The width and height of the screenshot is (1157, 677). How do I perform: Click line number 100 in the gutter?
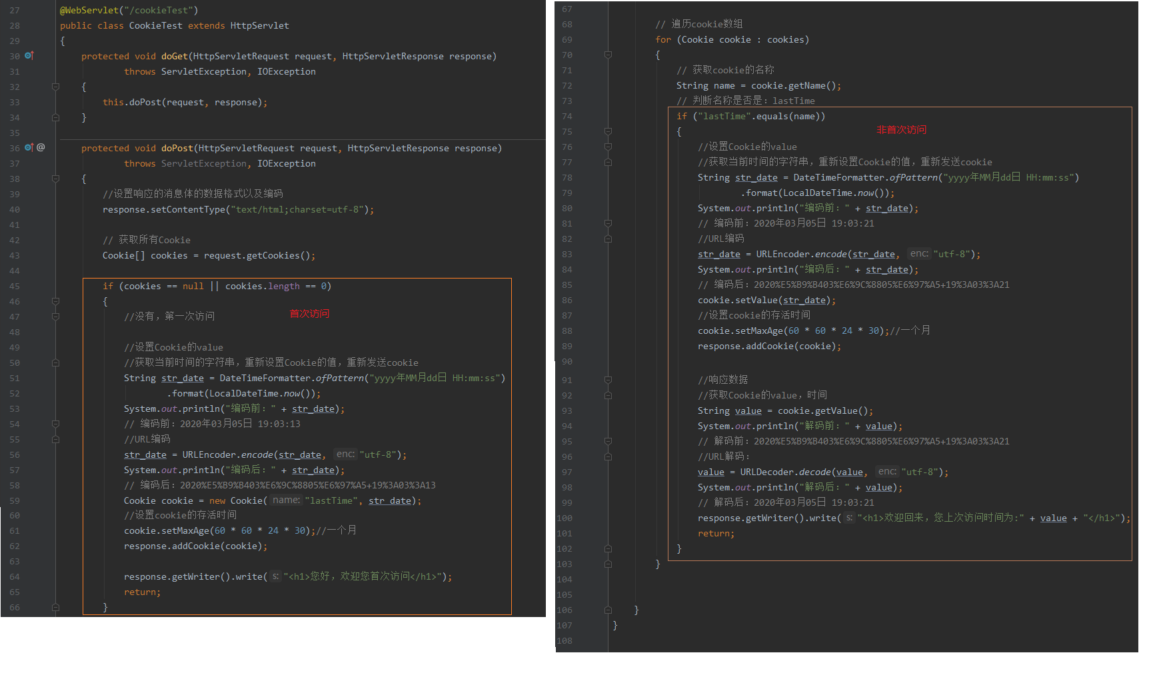coord(565,518)
